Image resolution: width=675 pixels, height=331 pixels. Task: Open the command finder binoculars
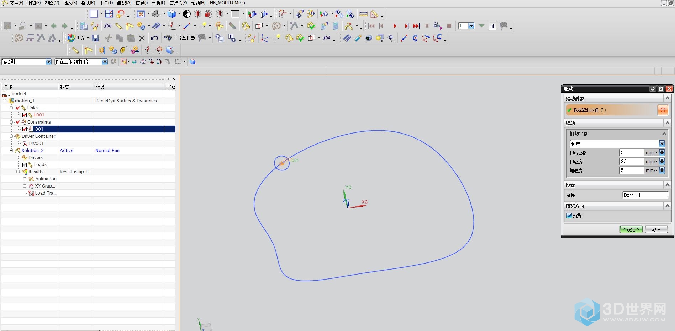pos(180,38)
